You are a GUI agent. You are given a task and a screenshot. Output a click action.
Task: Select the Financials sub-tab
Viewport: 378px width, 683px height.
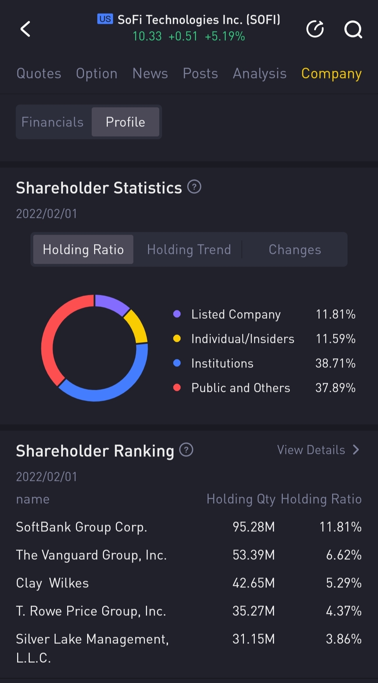(52, 122)
